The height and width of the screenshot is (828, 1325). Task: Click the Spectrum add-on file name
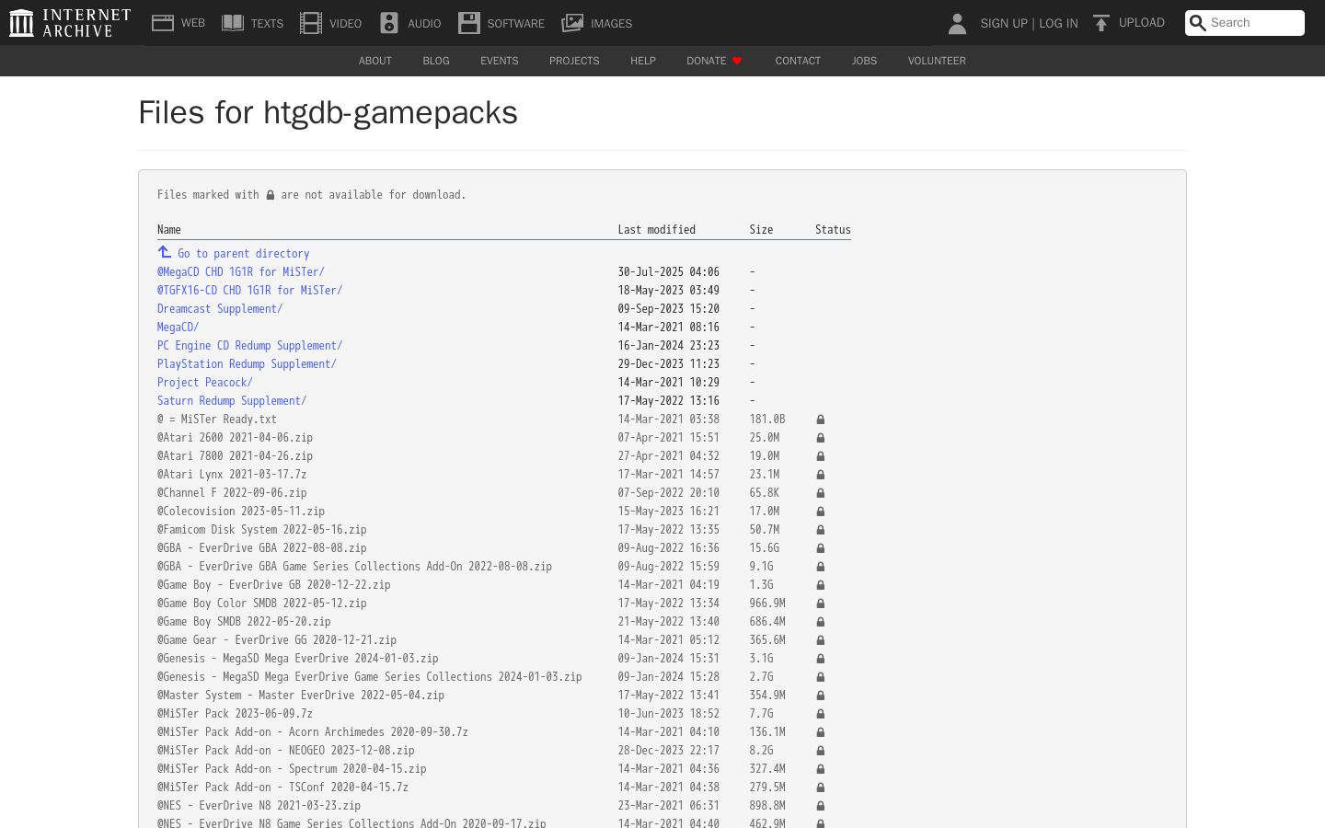point(292,769)
